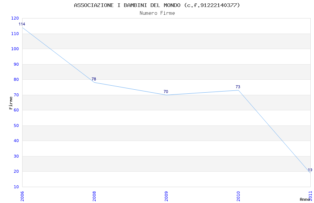Screen dimensions: 314x203
Task: Select the data label 70
Action: pyautogui.click(x=166, y=92)
